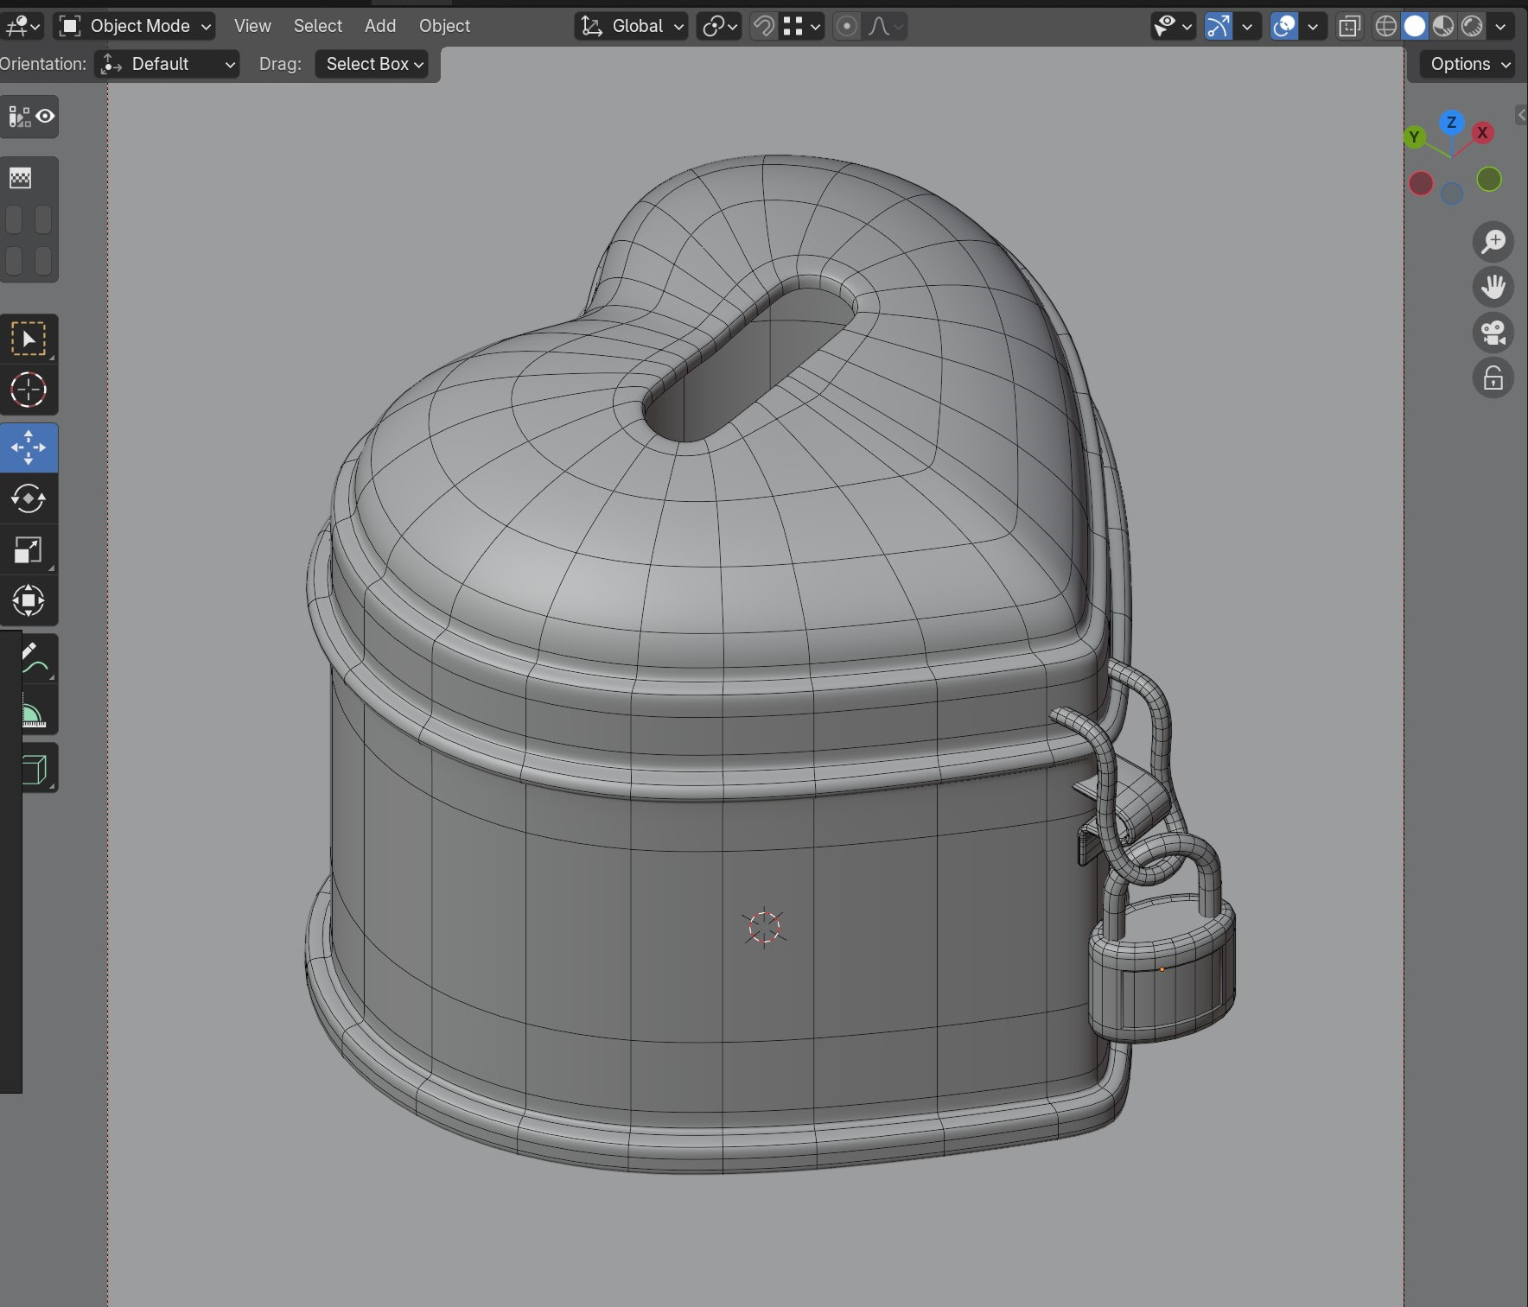Toggle viewport gizmos button
This screenshot has width=1528, height=1307.
(x=1219, y=26)
